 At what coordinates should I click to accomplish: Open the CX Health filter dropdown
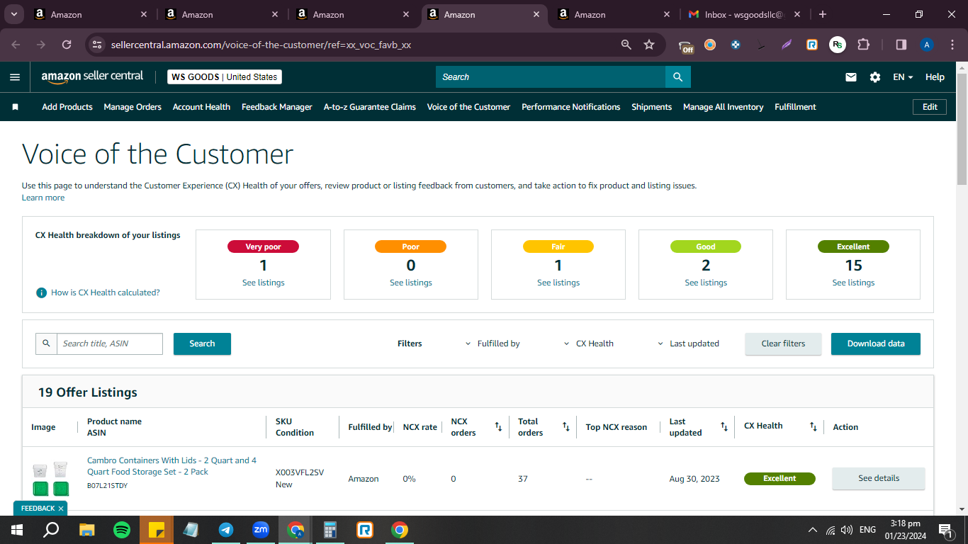[x=589, y=344]
